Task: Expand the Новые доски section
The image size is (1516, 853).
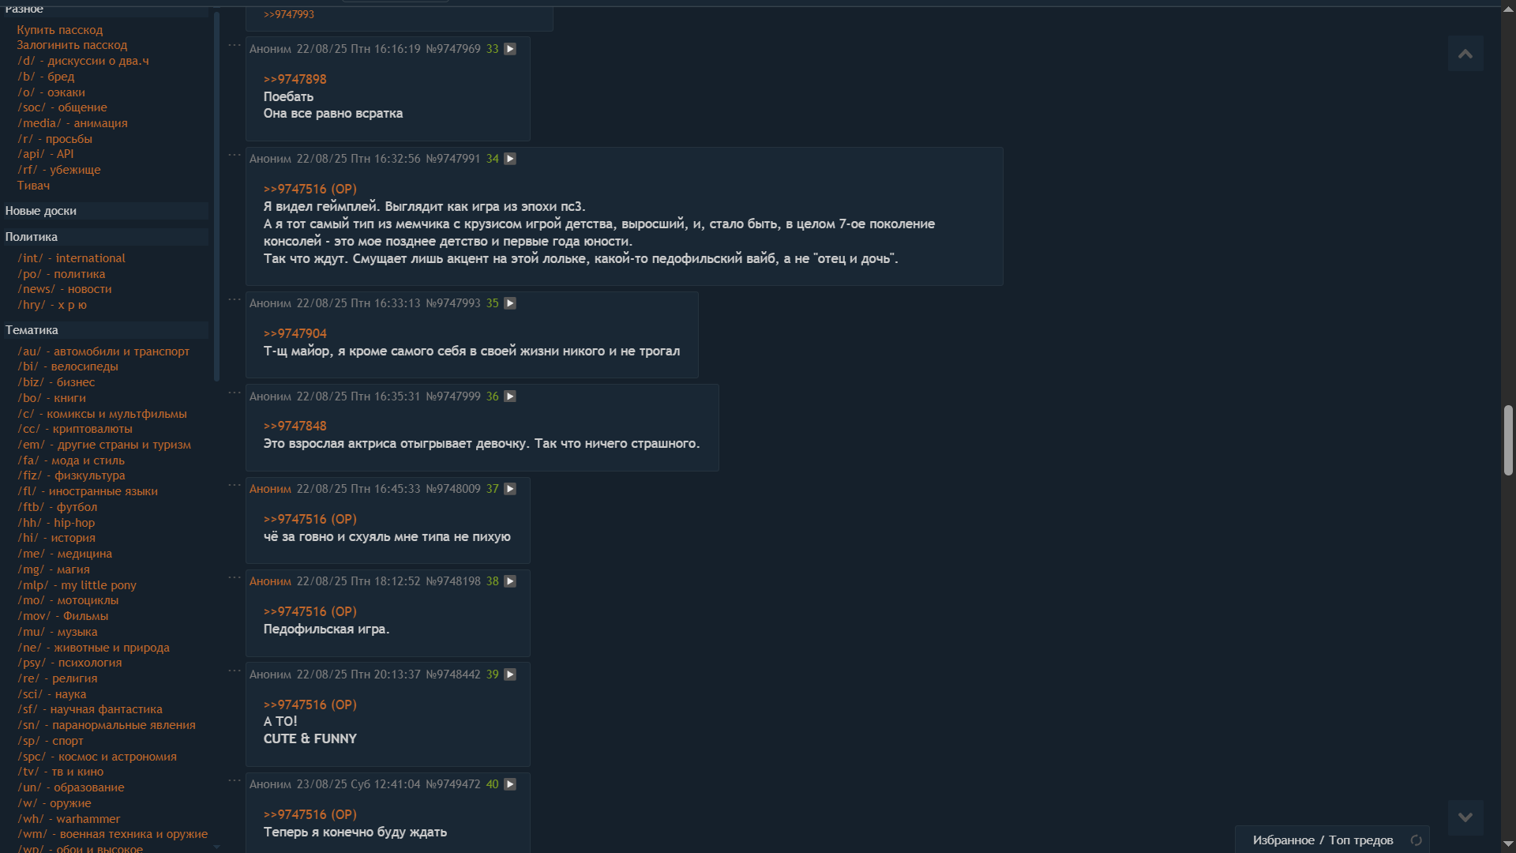Action: 40,211
